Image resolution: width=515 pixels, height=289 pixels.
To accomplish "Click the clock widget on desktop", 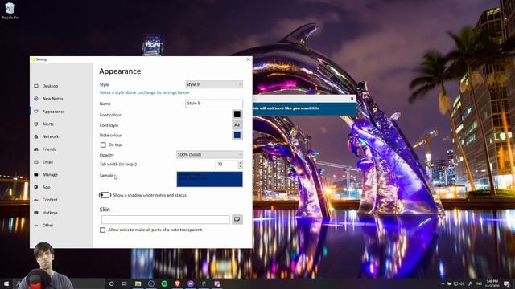I will 152,45.
